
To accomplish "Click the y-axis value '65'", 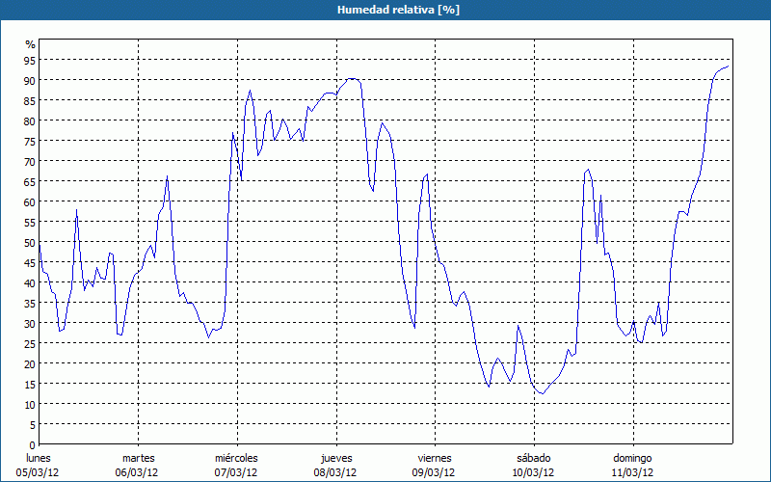I will [30, 181].
